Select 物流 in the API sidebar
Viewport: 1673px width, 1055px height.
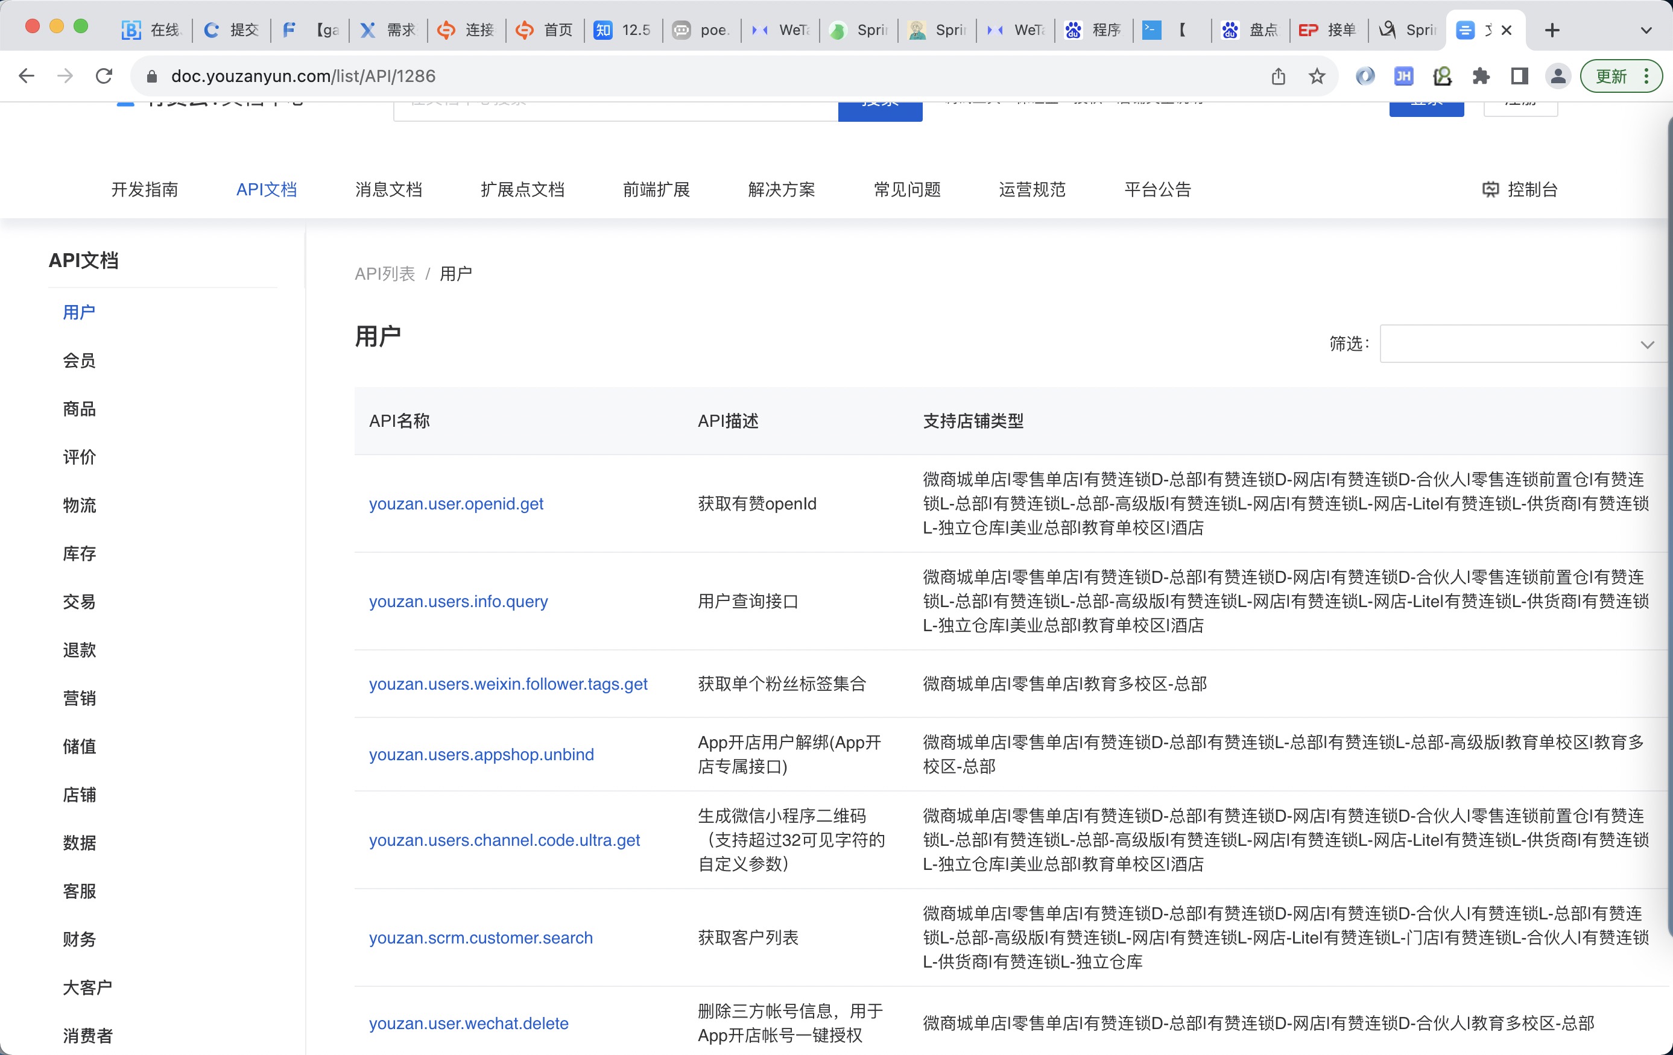pos(79,505)
